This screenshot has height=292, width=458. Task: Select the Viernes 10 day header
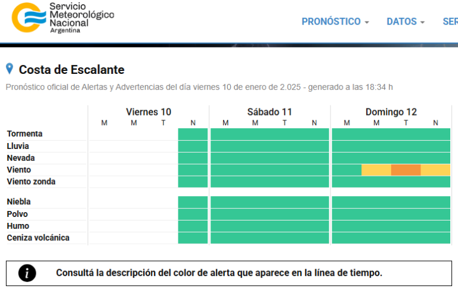coord(148,112)
